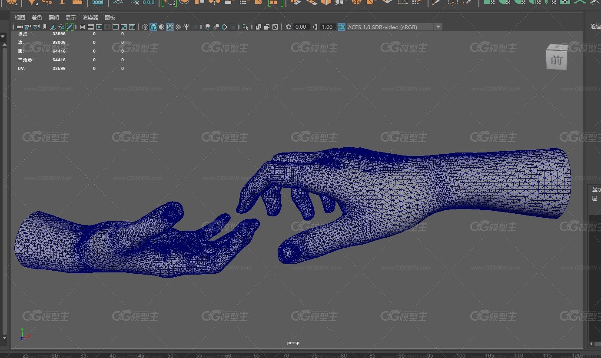Toggle Use All Lights bulb icon
The height and width of the screenshot is (358, 601).
pyautogui.click(x=186, y=27)
